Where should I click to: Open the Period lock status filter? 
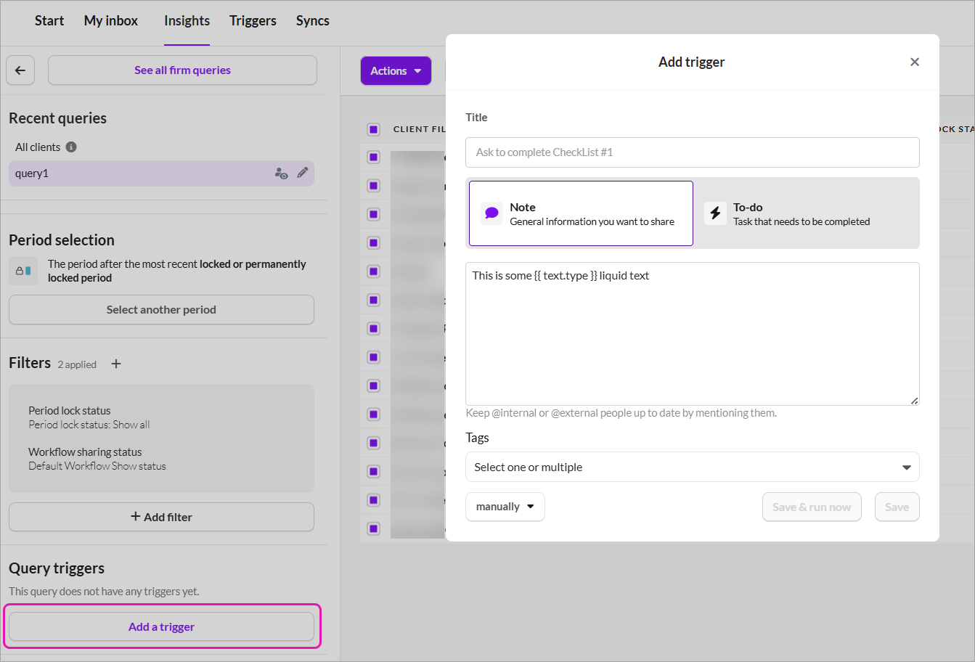point(89,417)
